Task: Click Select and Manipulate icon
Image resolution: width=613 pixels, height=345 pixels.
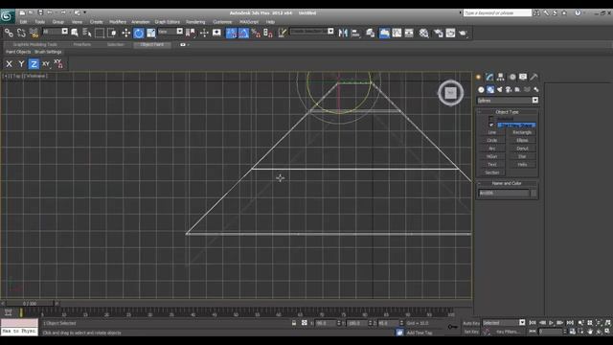Action: (x=204, y=33)
